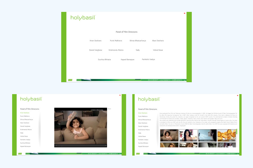Select Aban Deohans in bottom-right list
Image resolution: width=253 pixels, height=168 pixels.
click(x=143, y=123)
